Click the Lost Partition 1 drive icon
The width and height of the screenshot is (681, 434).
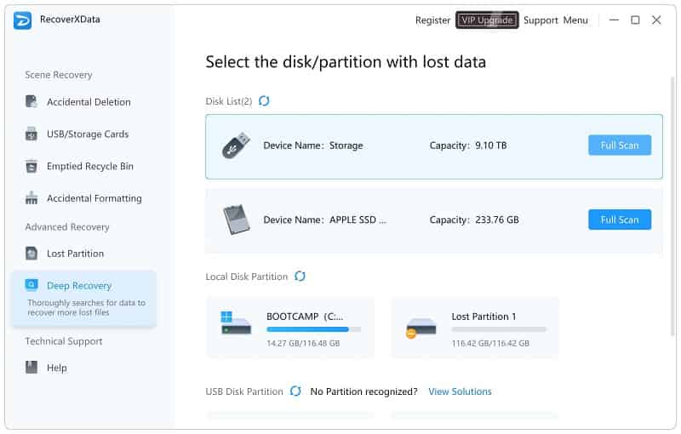[421, 326]
